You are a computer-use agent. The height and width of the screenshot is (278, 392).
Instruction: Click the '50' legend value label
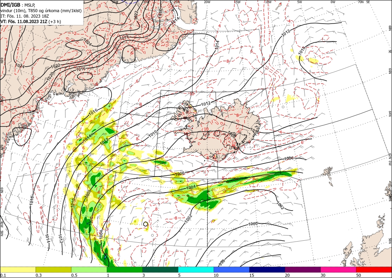point(359,275)
